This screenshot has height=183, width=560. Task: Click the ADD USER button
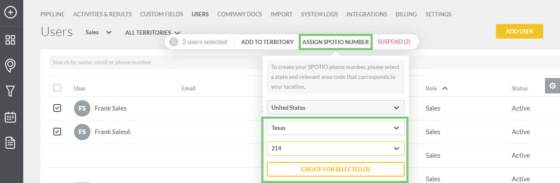(520, 31)
